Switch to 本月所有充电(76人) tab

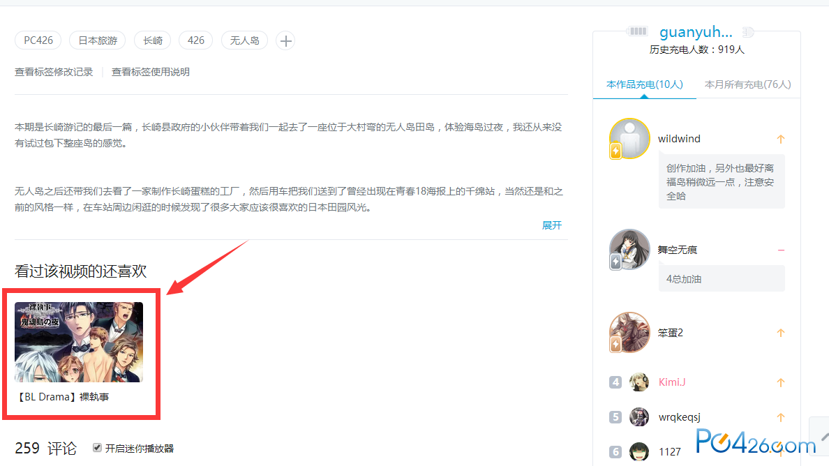(747, 84)
